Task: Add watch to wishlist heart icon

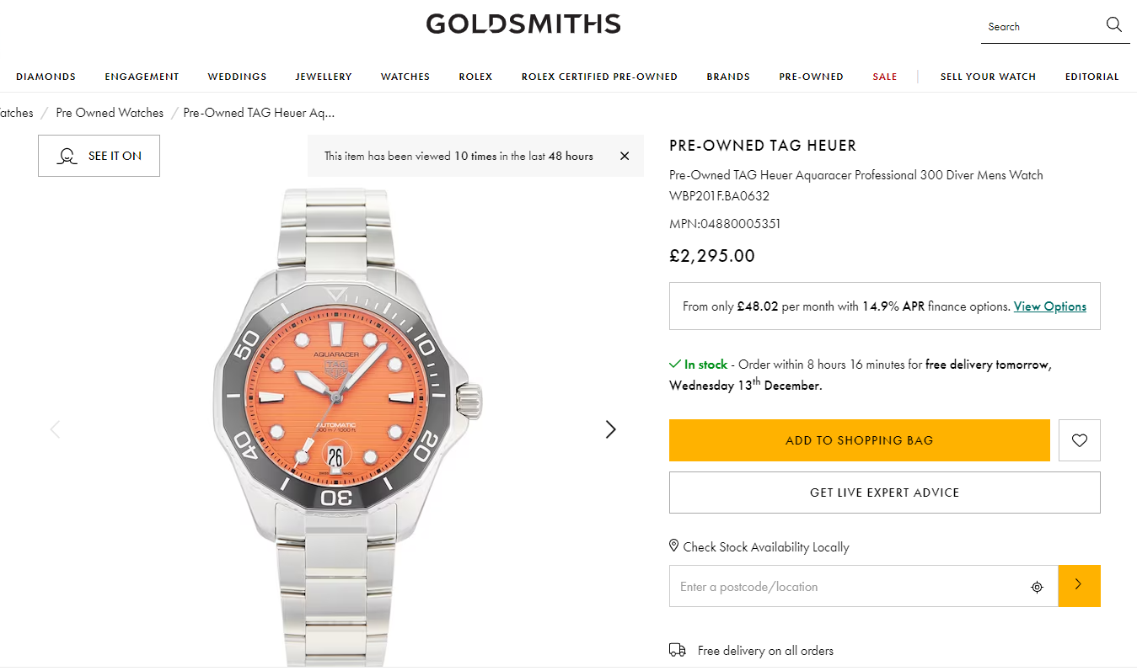Action: coord(1079,440)
